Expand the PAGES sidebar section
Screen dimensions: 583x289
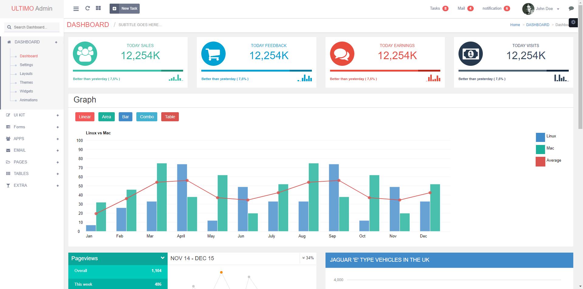click(58, 162)
